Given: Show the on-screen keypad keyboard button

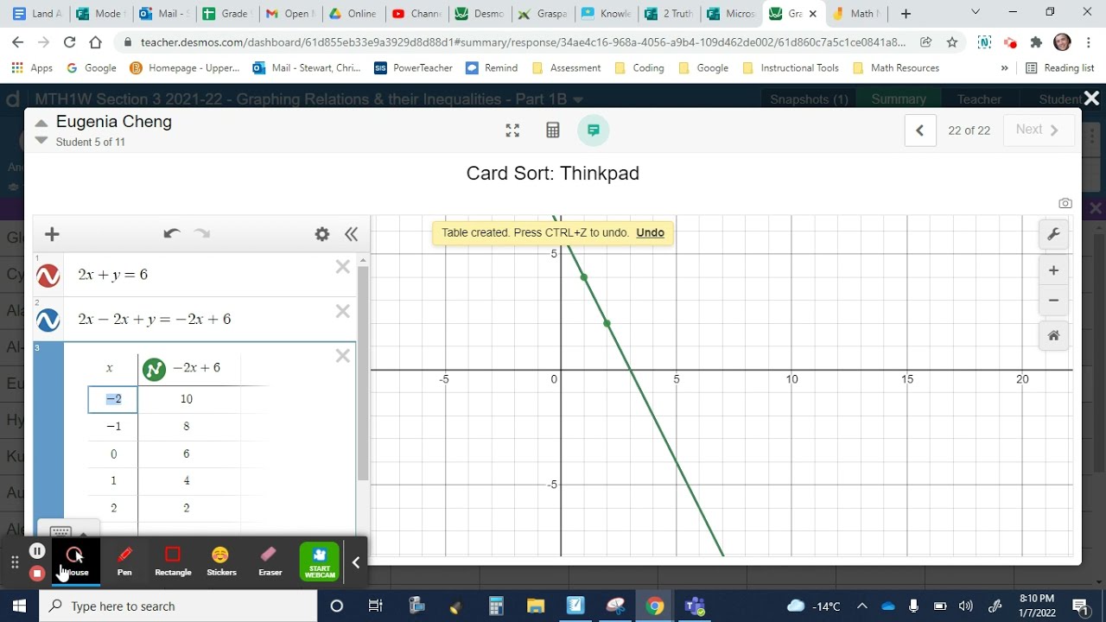Looking at the screenshot, I should click(60, 532).
